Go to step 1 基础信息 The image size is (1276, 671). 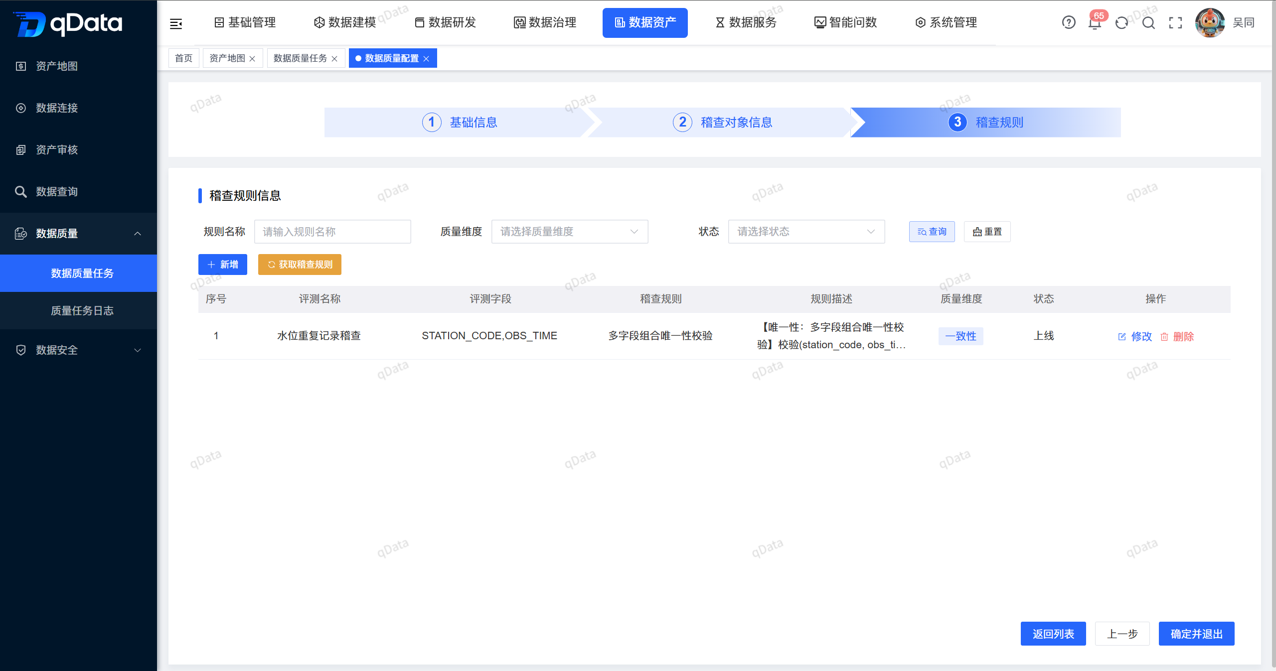[460, 122]
